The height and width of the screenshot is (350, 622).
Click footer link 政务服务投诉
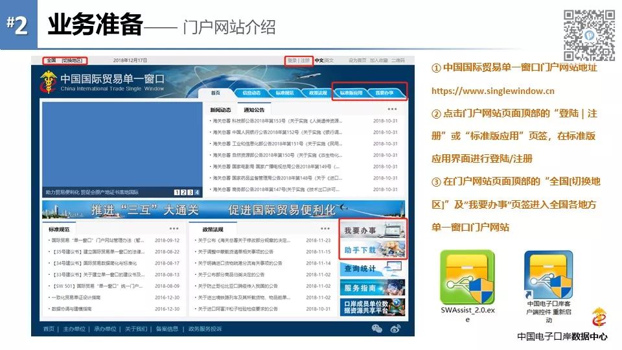pos(205,329)
